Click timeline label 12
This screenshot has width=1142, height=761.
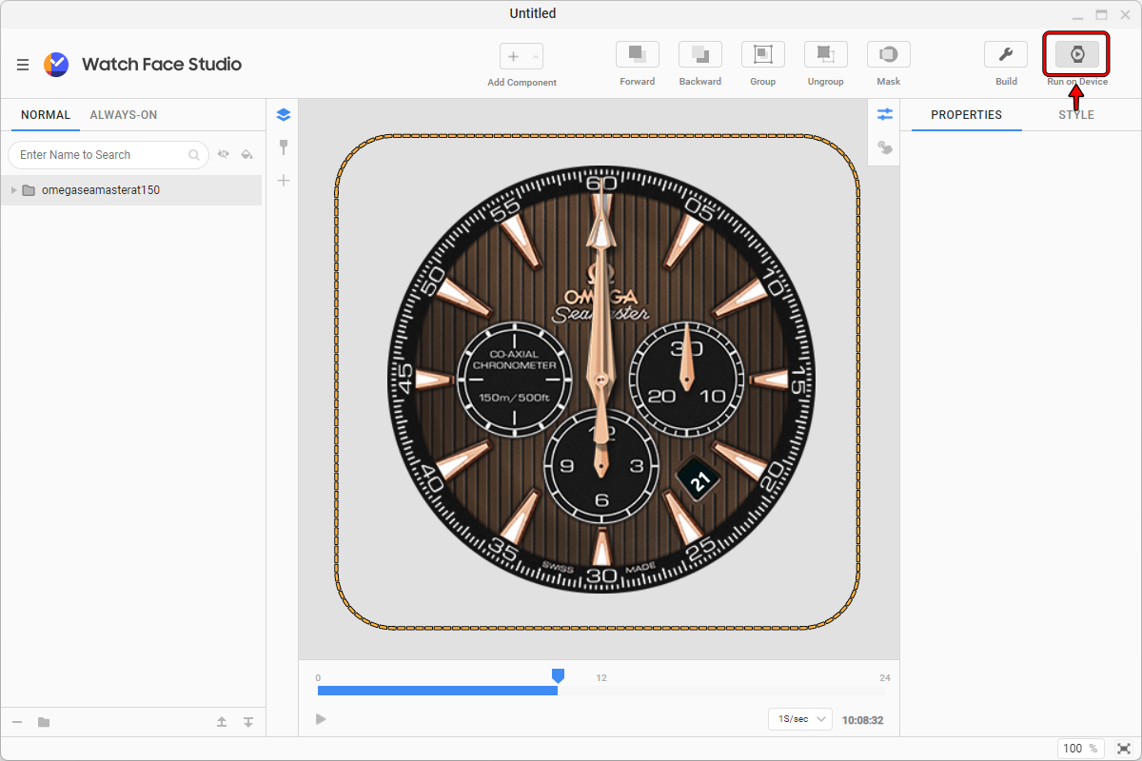coord(601,678)
